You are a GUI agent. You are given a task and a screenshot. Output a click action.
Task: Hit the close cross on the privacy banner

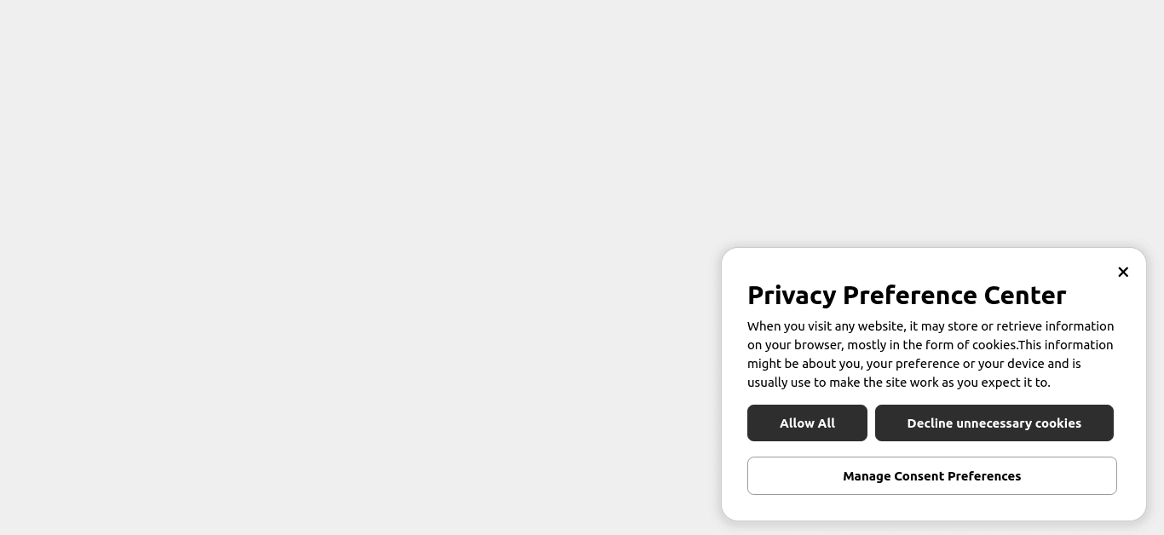click(x=1123, y=272)
